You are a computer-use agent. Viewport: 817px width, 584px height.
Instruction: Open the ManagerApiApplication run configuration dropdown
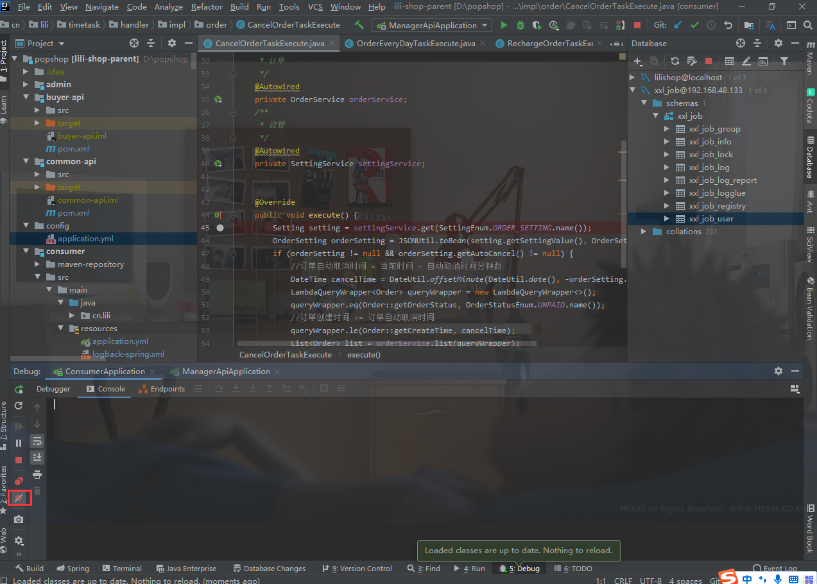[x=431, y=26]
